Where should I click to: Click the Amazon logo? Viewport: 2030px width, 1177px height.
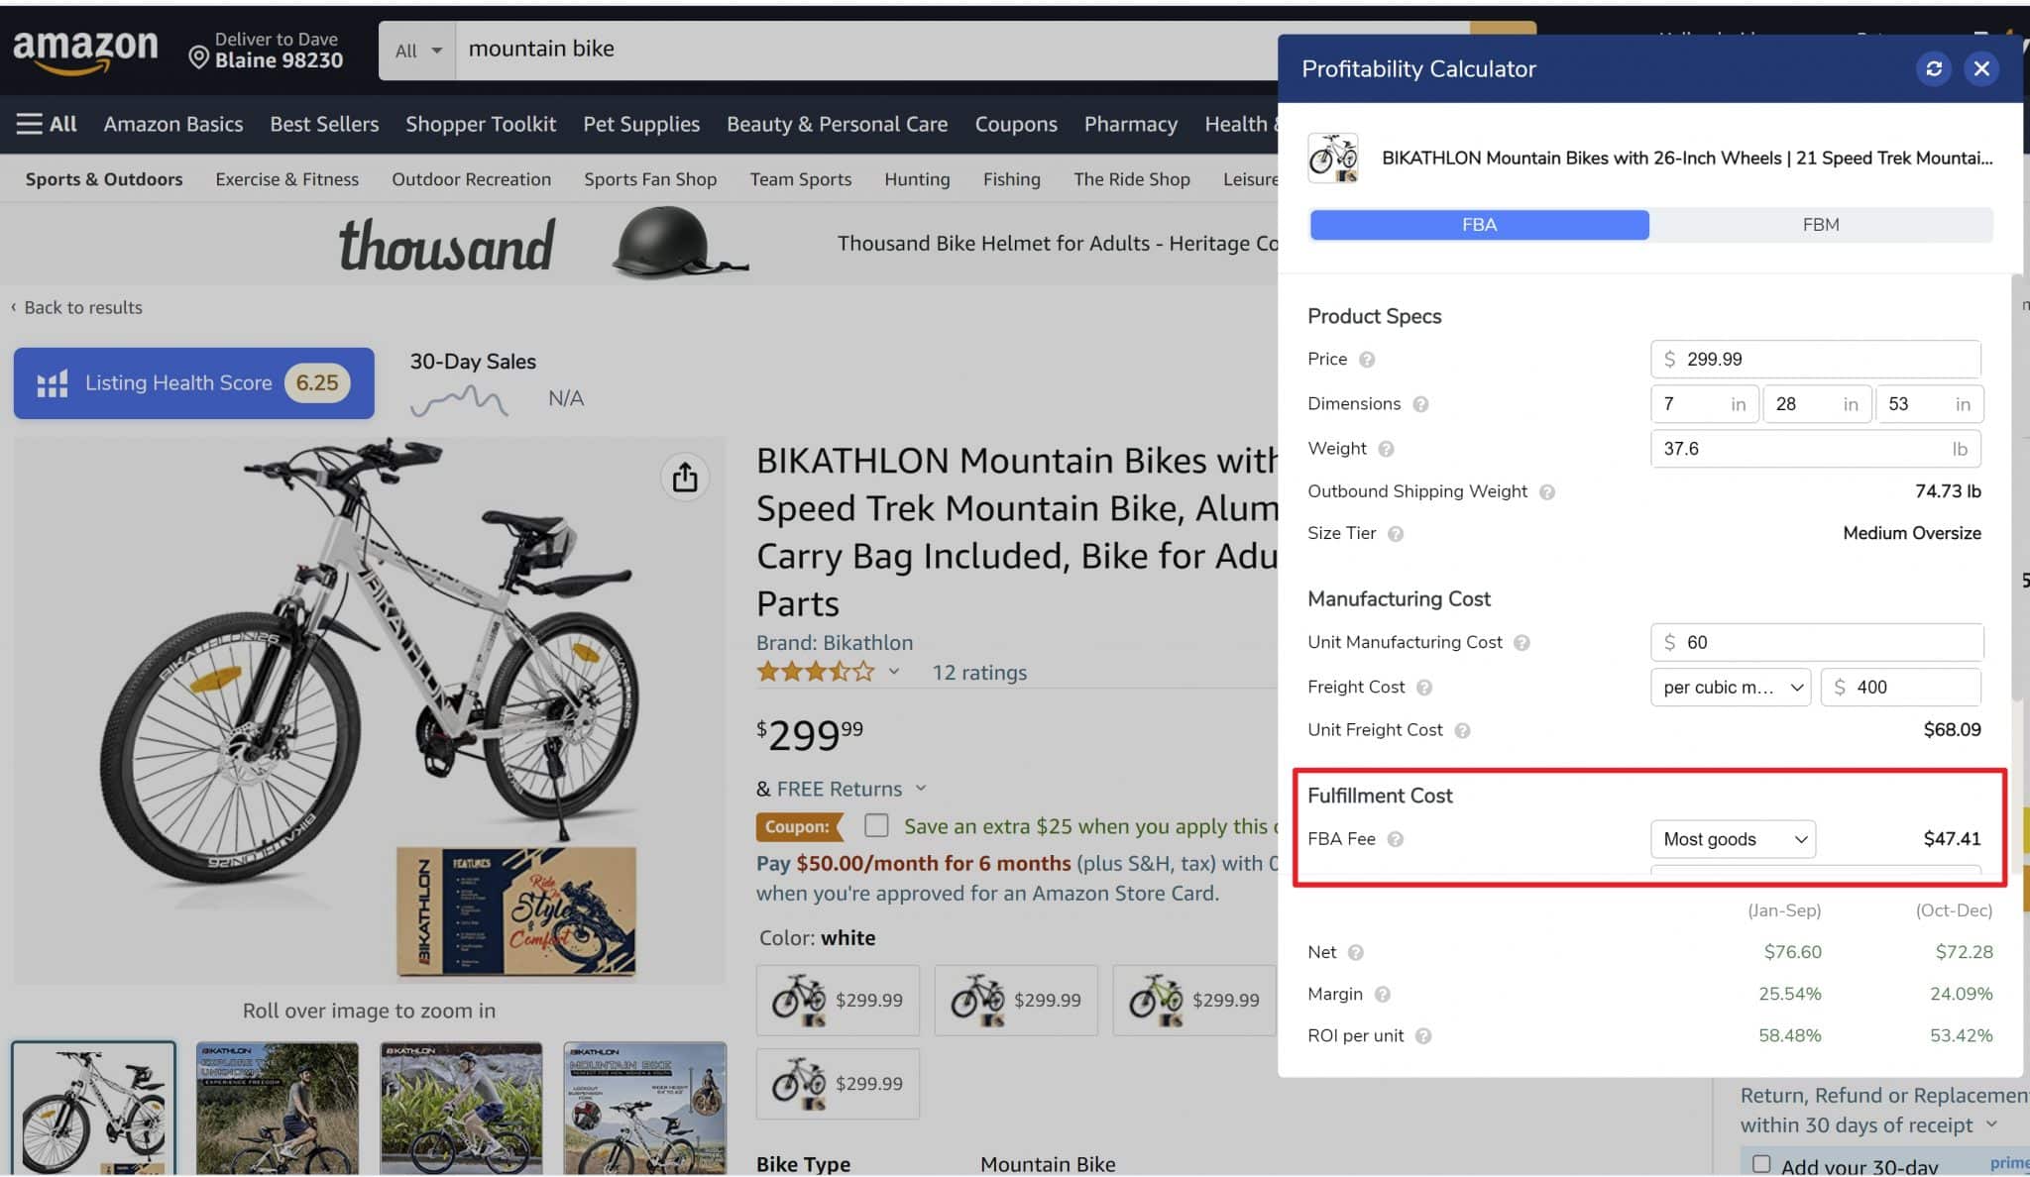coord(85,52)
